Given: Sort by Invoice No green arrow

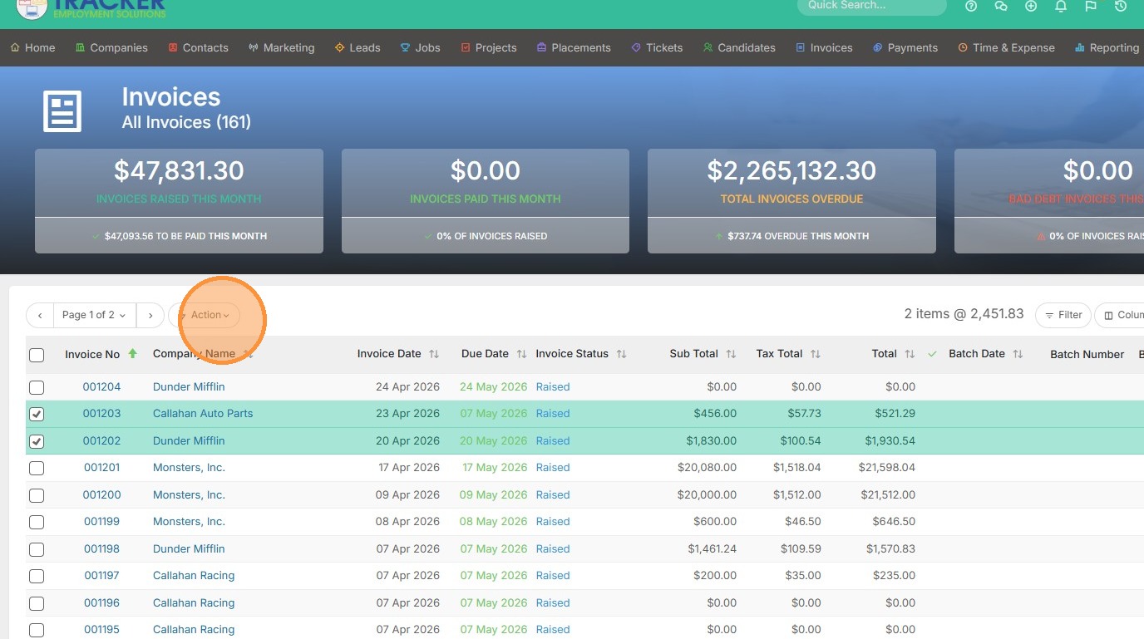Looking at the screenshot, I should [132, 354].
